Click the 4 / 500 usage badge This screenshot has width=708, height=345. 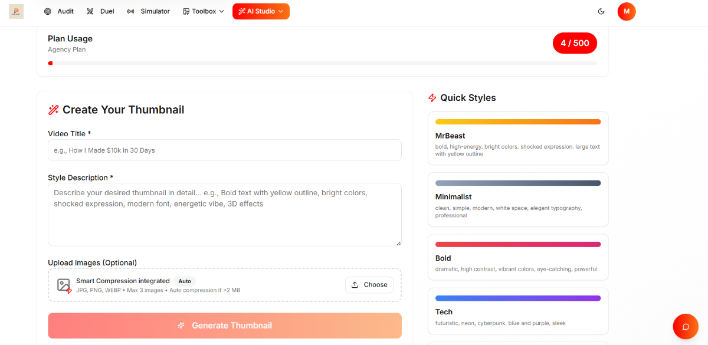tap(575, 43)
